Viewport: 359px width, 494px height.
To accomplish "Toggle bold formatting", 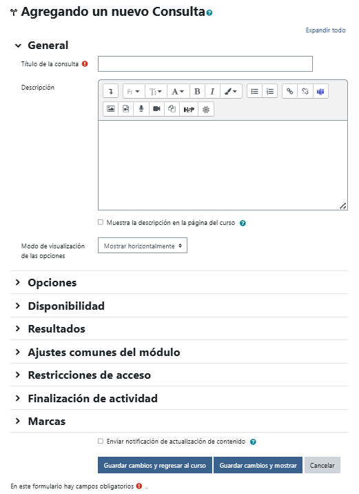I will point(197,91).
